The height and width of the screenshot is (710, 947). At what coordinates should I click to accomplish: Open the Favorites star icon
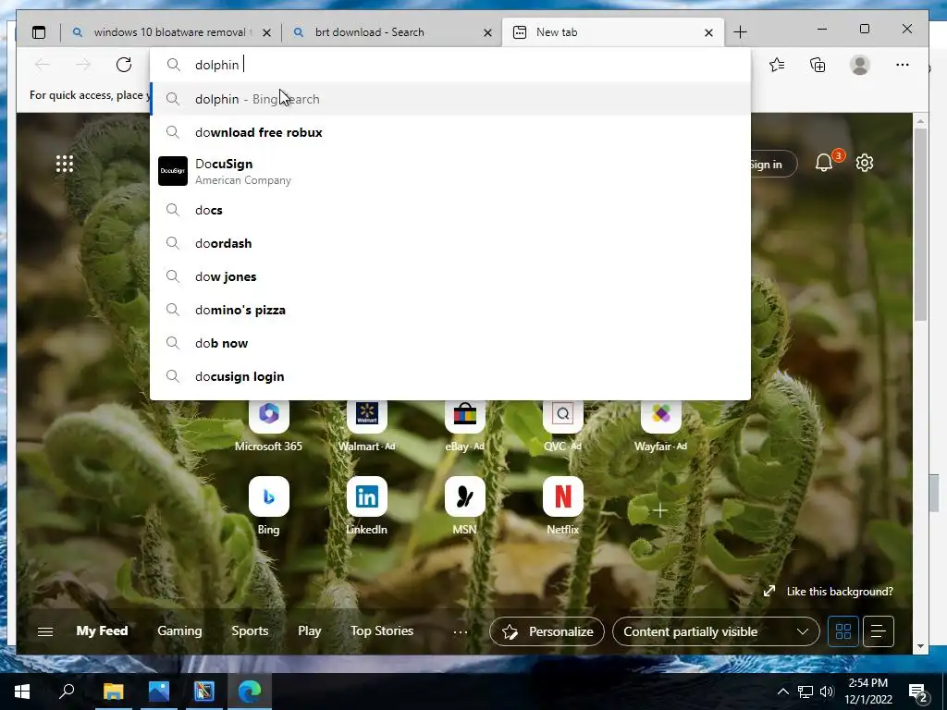(x=777, y=65)
